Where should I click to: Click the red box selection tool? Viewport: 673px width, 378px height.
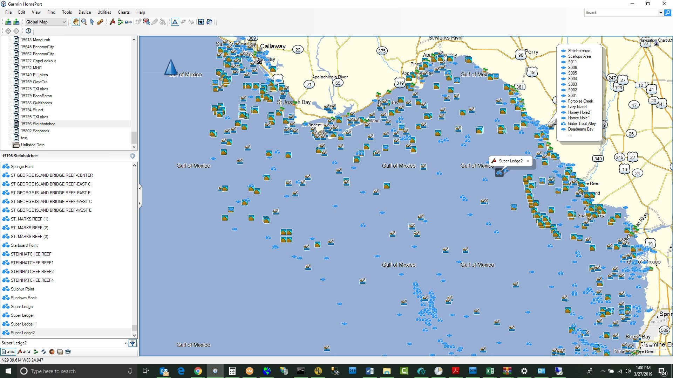tap(147, 22)
